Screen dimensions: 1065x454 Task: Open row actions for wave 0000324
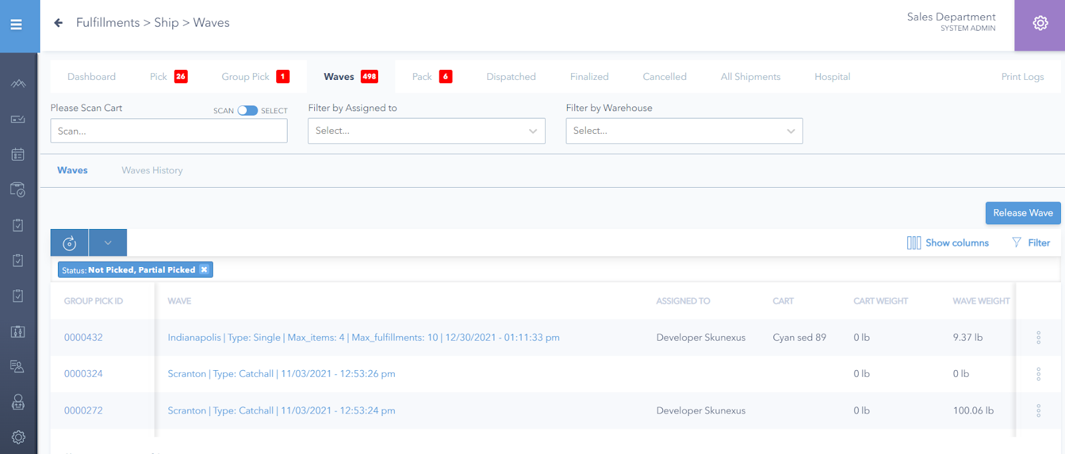tap(1038, 374)
